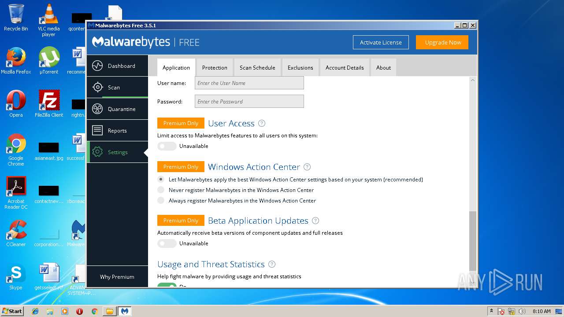Click the volume icon in system tray
The height and width of the screenshot is (317, 564).
tap(522, 311)
